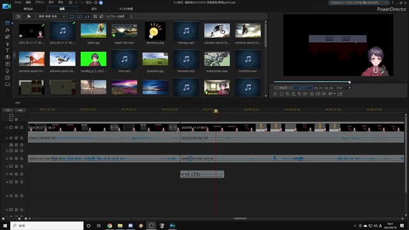Open PowerDirector from the taskbar
The height and width of the screenshot is (230, 409).
pos(173,226)
